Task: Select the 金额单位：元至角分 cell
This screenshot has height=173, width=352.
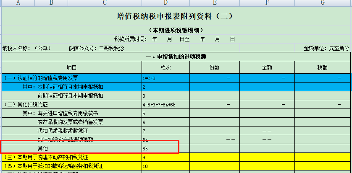Action: [x=326, y=48]
